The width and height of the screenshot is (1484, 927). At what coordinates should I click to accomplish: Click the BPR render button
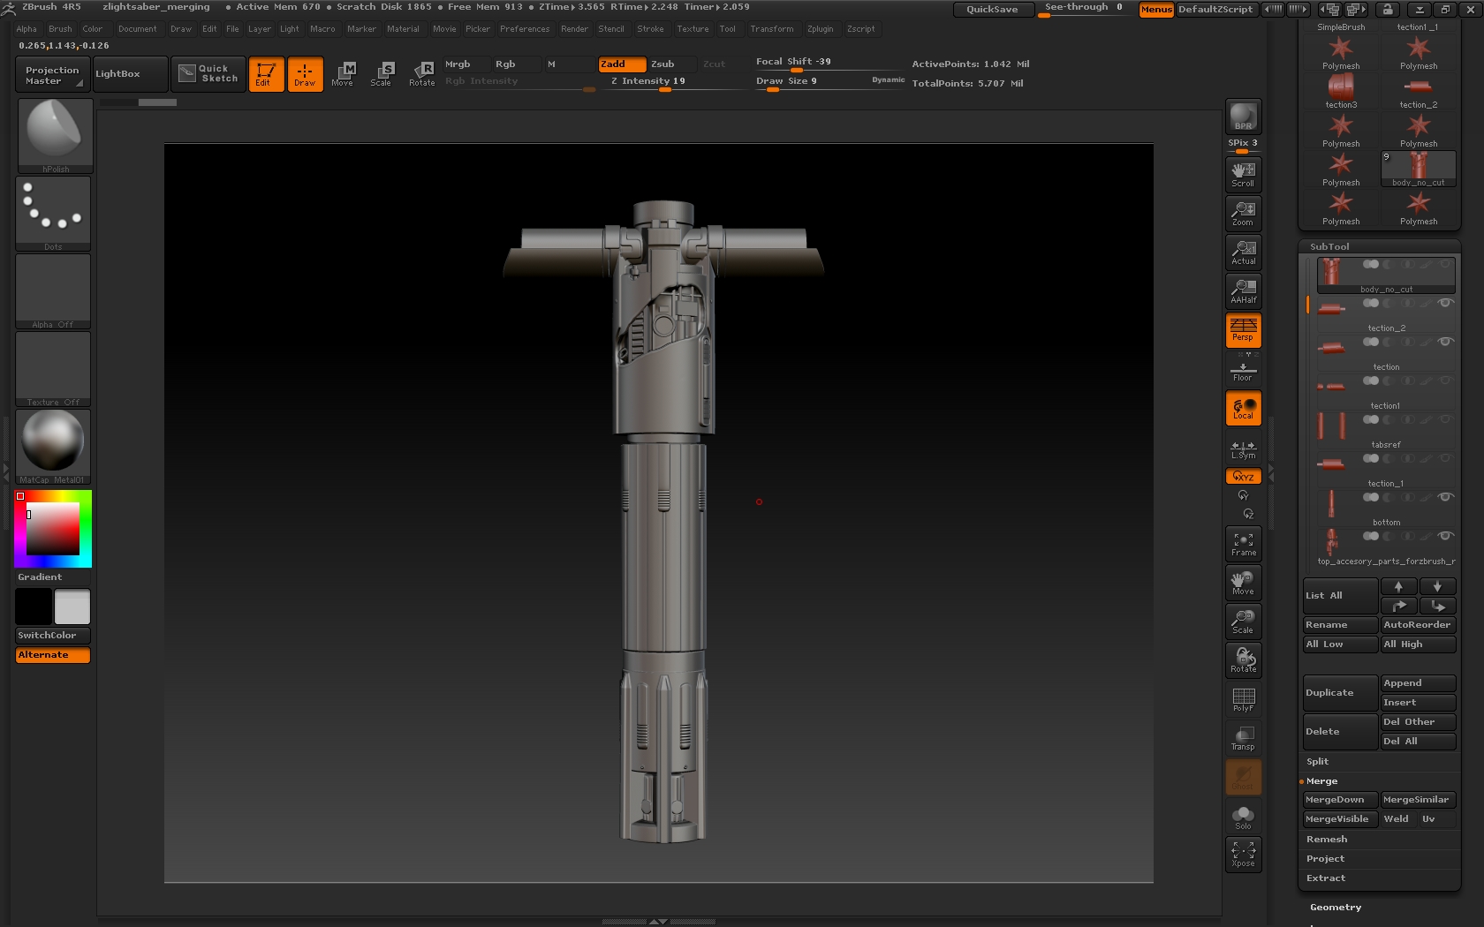(1243, 117)
